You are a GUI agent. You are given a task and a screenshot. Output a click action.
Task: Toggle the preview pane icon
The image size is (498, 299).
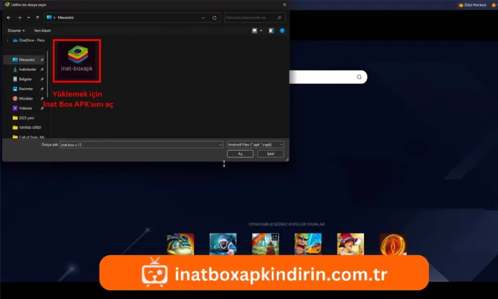(x=271, y=31)
